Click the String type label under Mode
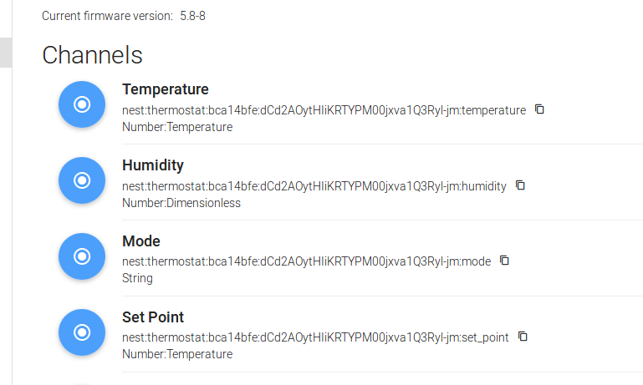Screen dimensions: 643x385 click(137, 278)
